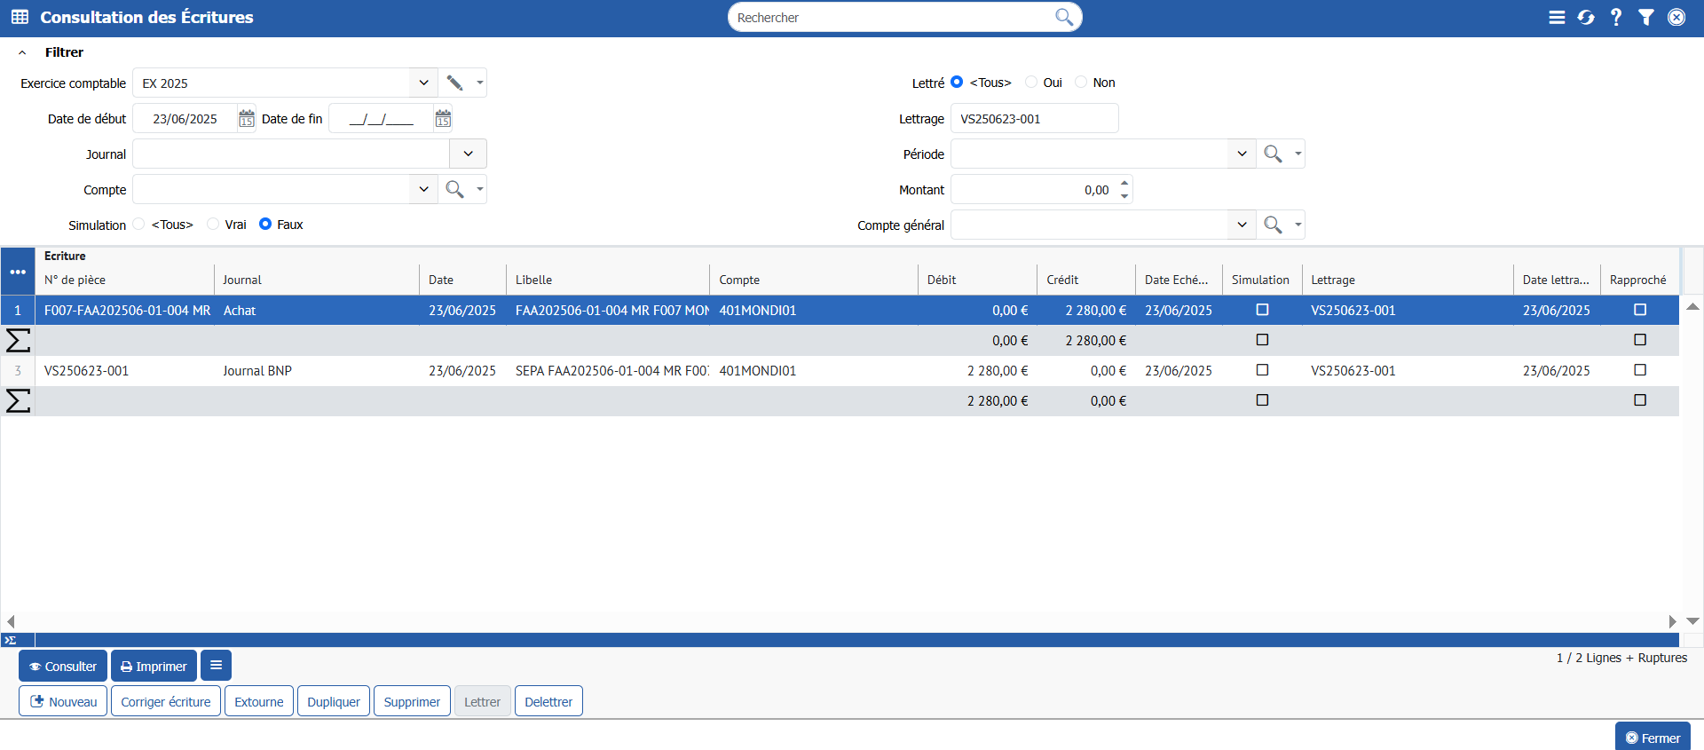Image resolution: width=1704 pixels, height=750 pixels.
Task: Increase Montant with the up stepper arrow
Action: coord(1124,183)
